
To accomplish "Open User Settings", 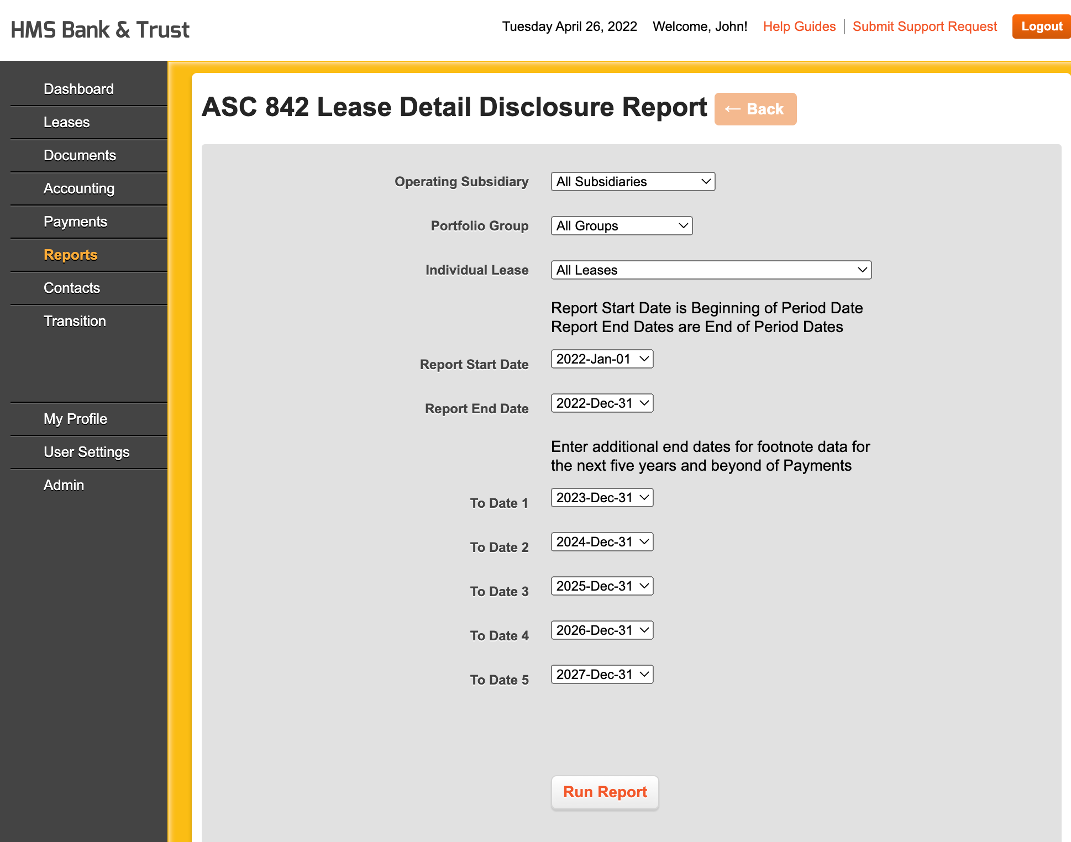I will pyautogui.click(x=86, y=452).
